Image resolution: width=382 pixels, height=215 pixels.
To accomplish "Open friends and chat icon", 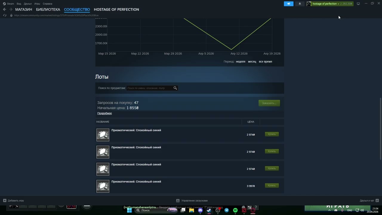I will click(377, 200).
